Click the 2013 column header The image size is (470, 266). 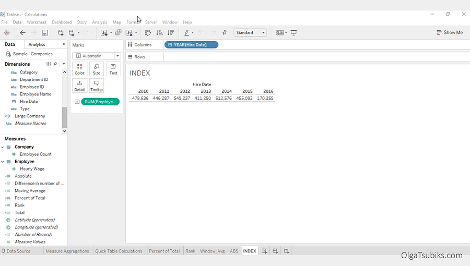206,91
